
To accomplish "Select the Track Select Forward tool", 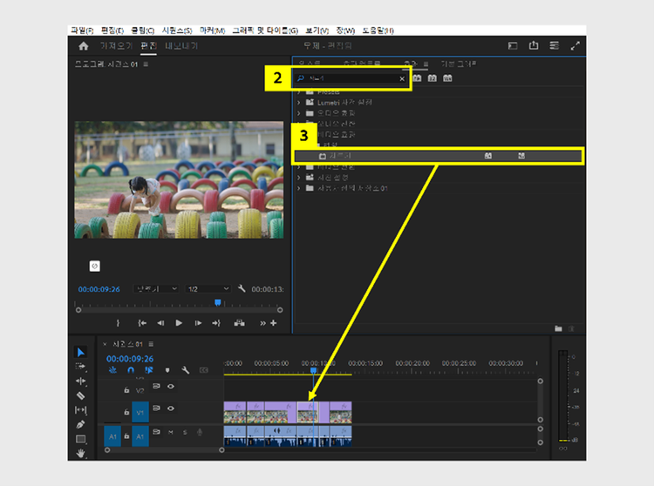I will click(80, 367).
